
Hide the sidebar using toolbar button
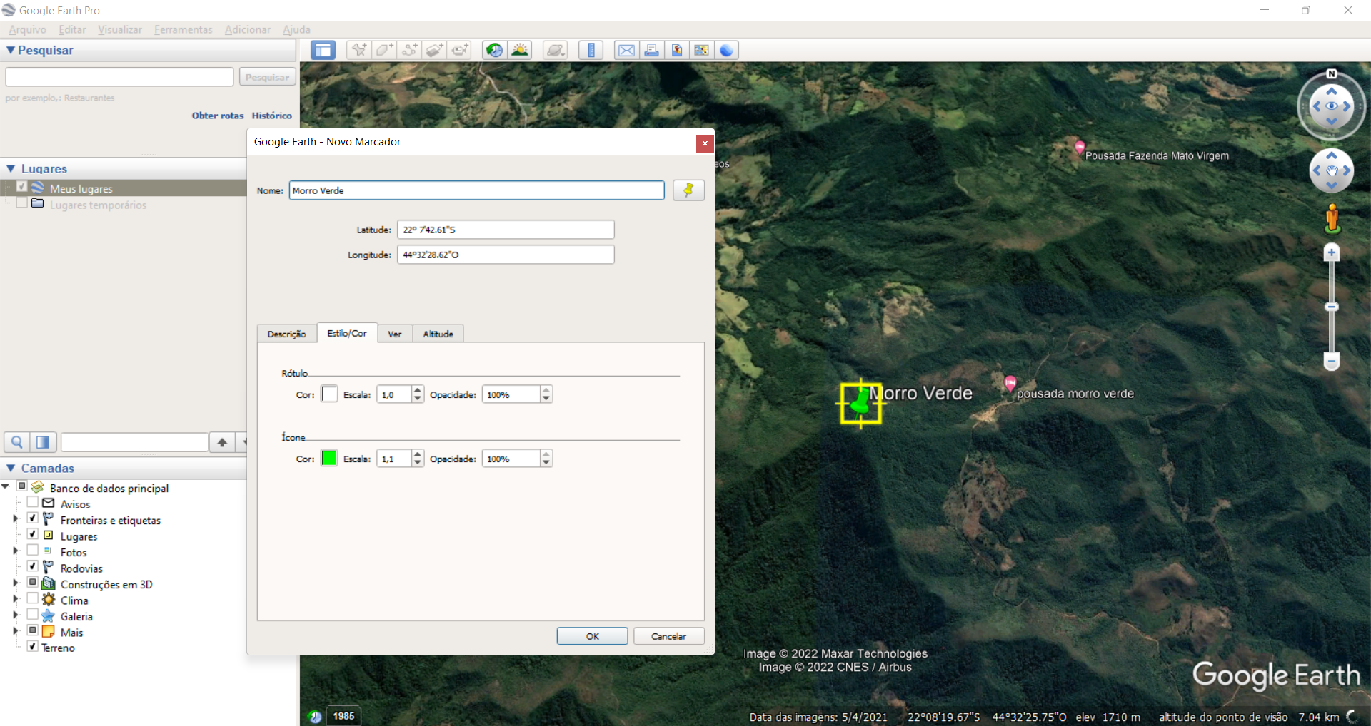[323, 50]
